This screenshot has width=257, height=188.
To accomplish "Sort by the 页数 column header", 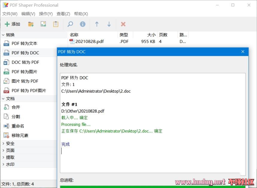I will tap(168, 35).
